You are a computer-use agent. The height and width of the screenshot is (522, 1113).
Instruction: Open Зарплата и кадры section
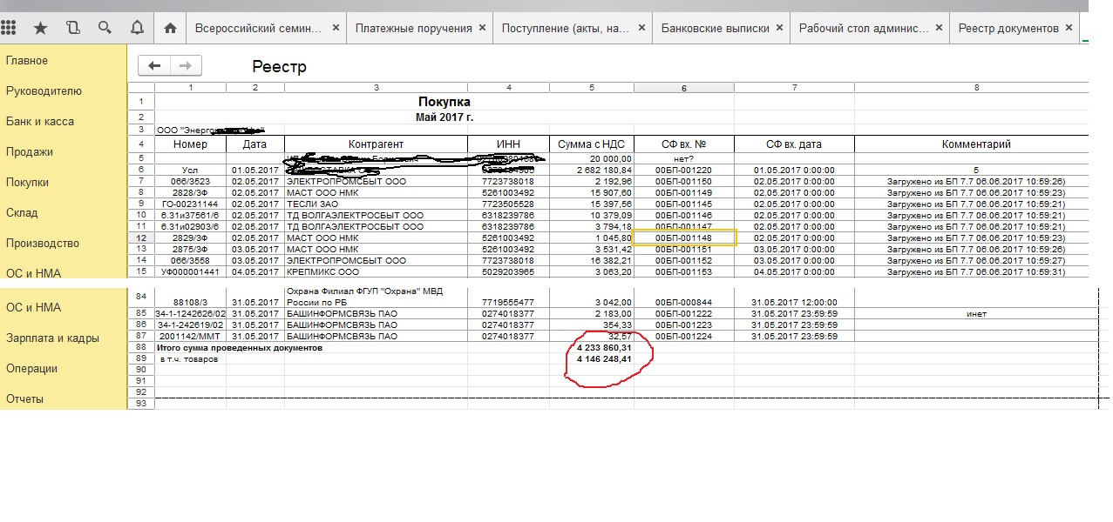coord(52,338)
